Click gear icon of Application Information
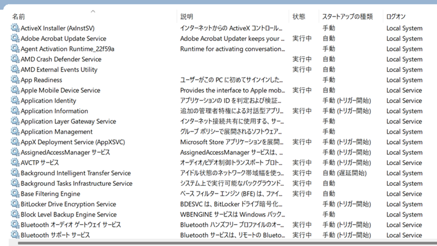Viewport: 437px width, 246px height. (15, 111)
